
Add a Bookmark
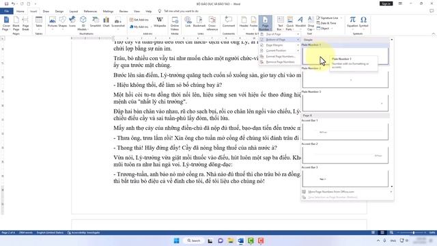199,23
